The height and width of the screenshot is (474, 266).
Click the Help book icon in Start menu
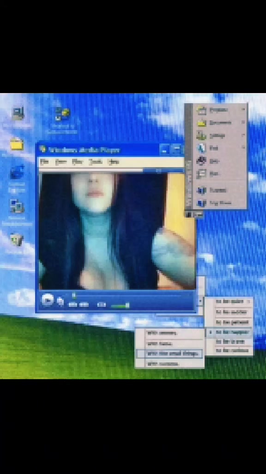point(201,161)
